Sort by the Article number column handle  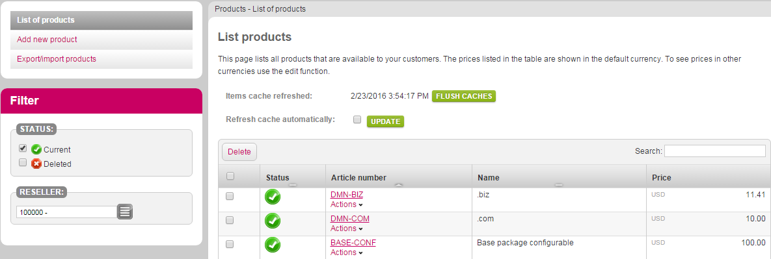click(399, 185)
